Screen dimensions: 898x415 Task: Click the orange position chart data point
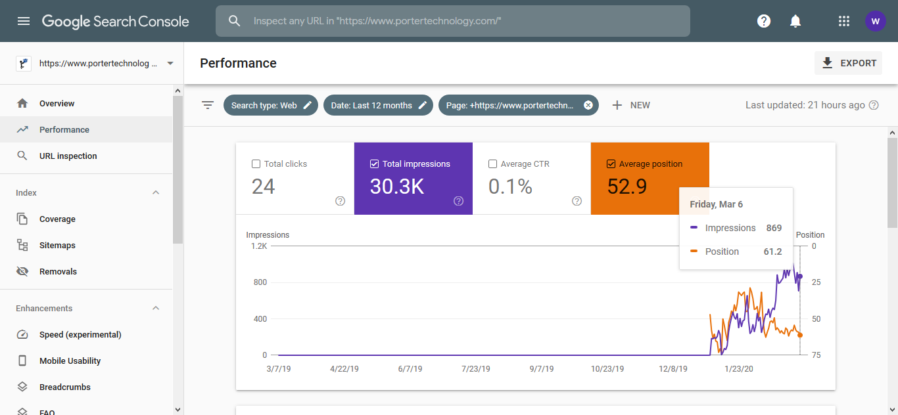coord(800,335)
